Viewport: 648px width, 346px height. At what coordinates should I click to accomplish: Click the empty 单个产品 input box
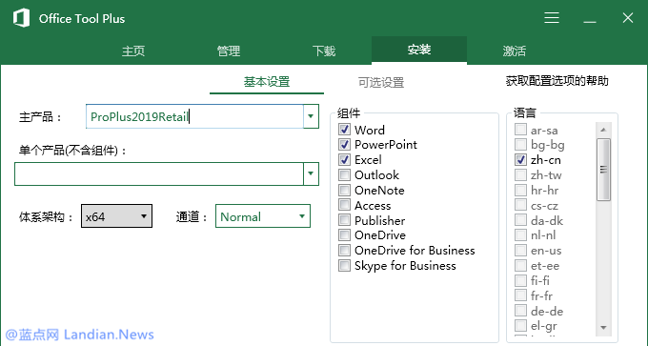159,173
